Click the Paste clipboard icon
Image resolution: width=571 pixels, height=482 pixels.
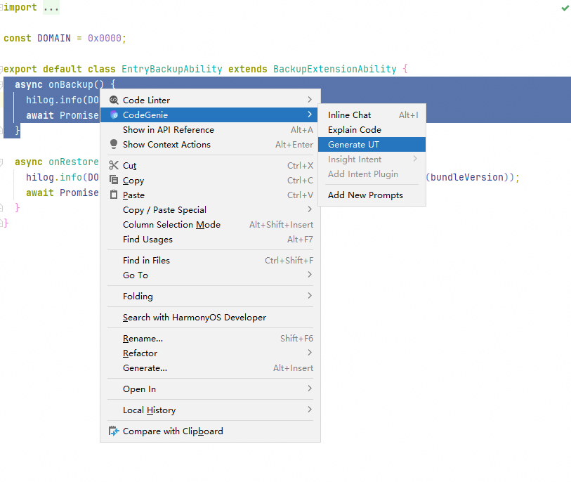click(114, 195)
